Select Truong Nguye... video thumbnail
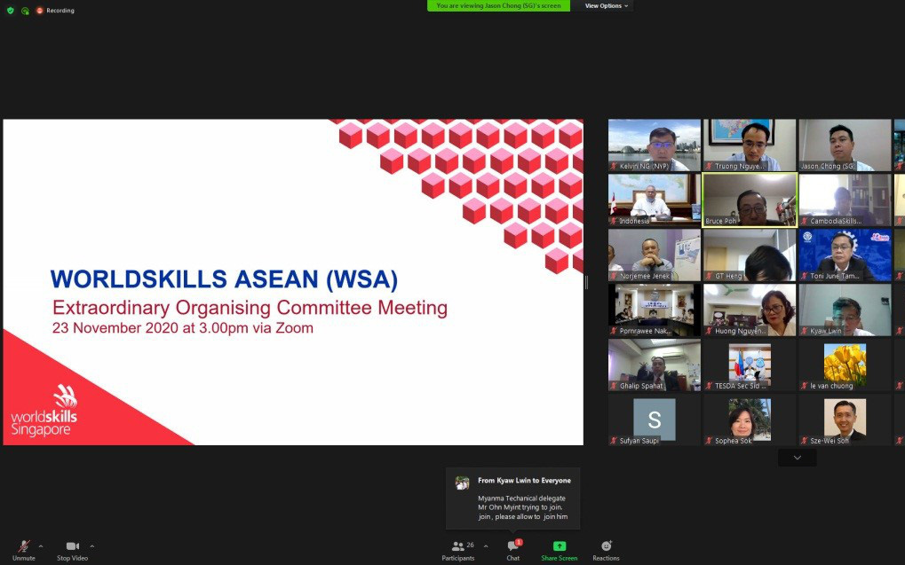 [x=750, y=145]
